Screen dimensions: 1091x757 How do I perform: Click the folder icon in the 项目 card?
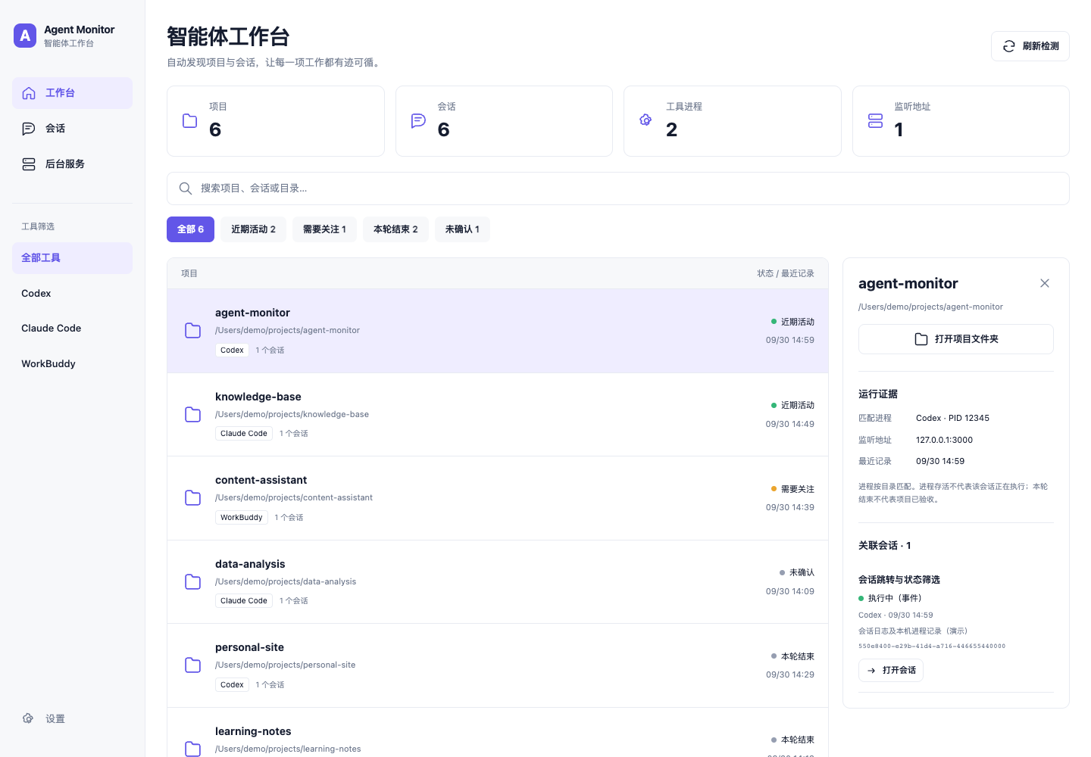point(190,121)
